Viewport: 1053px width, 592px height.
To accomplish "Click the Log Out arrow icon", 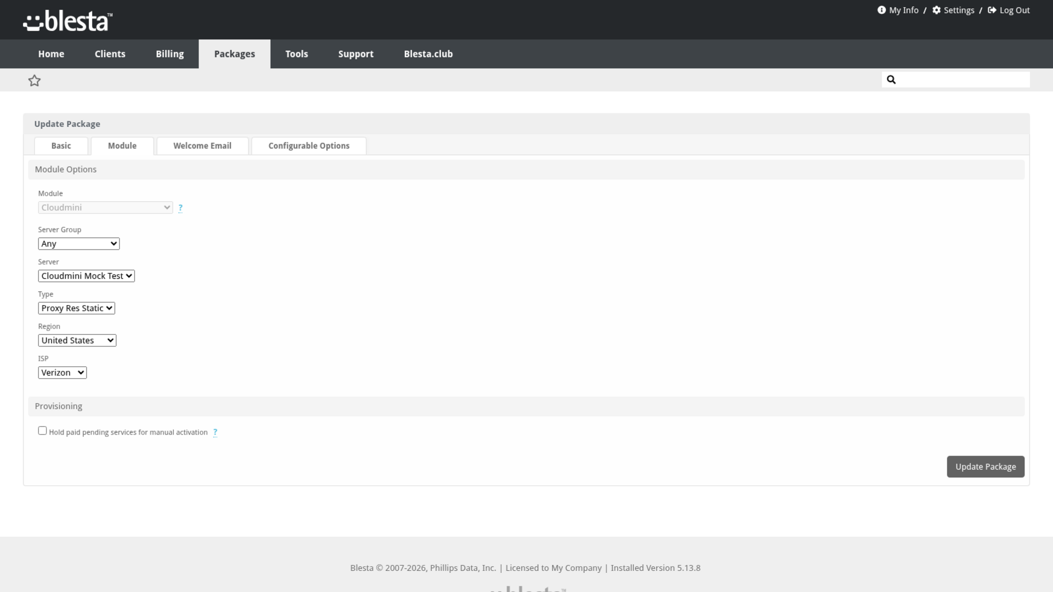I will click(x=992, y=10).
